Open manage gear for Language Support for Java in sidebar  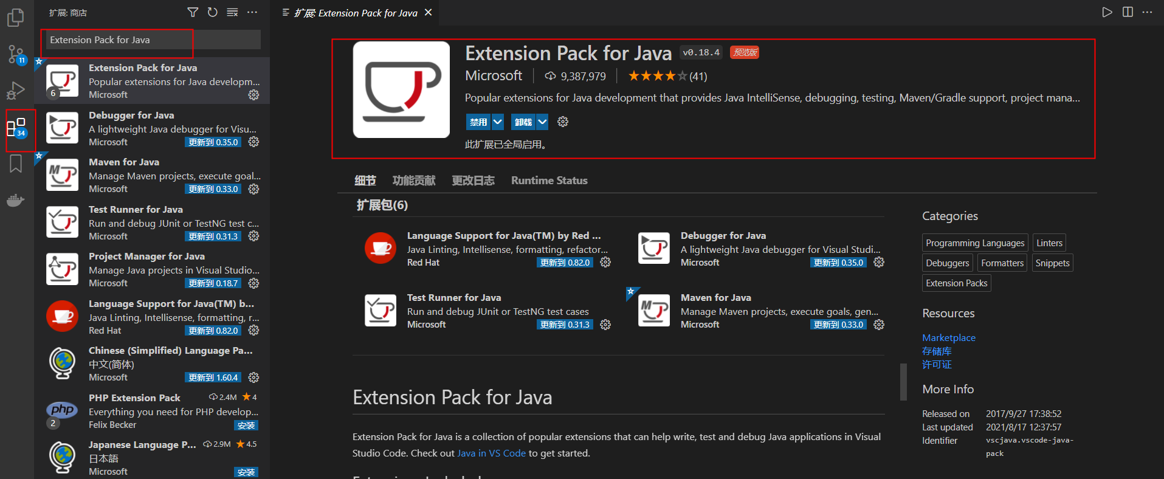(253, 330)
